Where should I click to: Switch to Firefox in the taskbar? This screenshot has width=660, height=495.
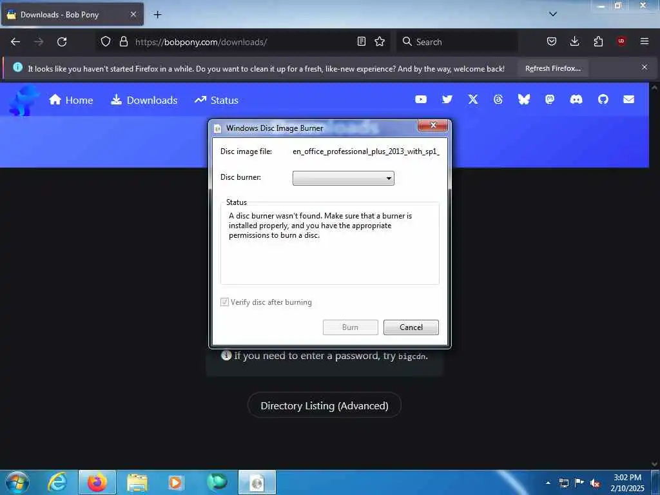[x=97, y=482]
